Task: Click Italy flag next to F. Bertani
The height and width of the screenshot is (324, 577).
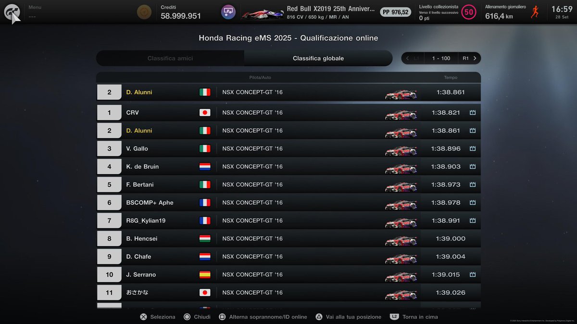Action: click(x=205, y=185)
